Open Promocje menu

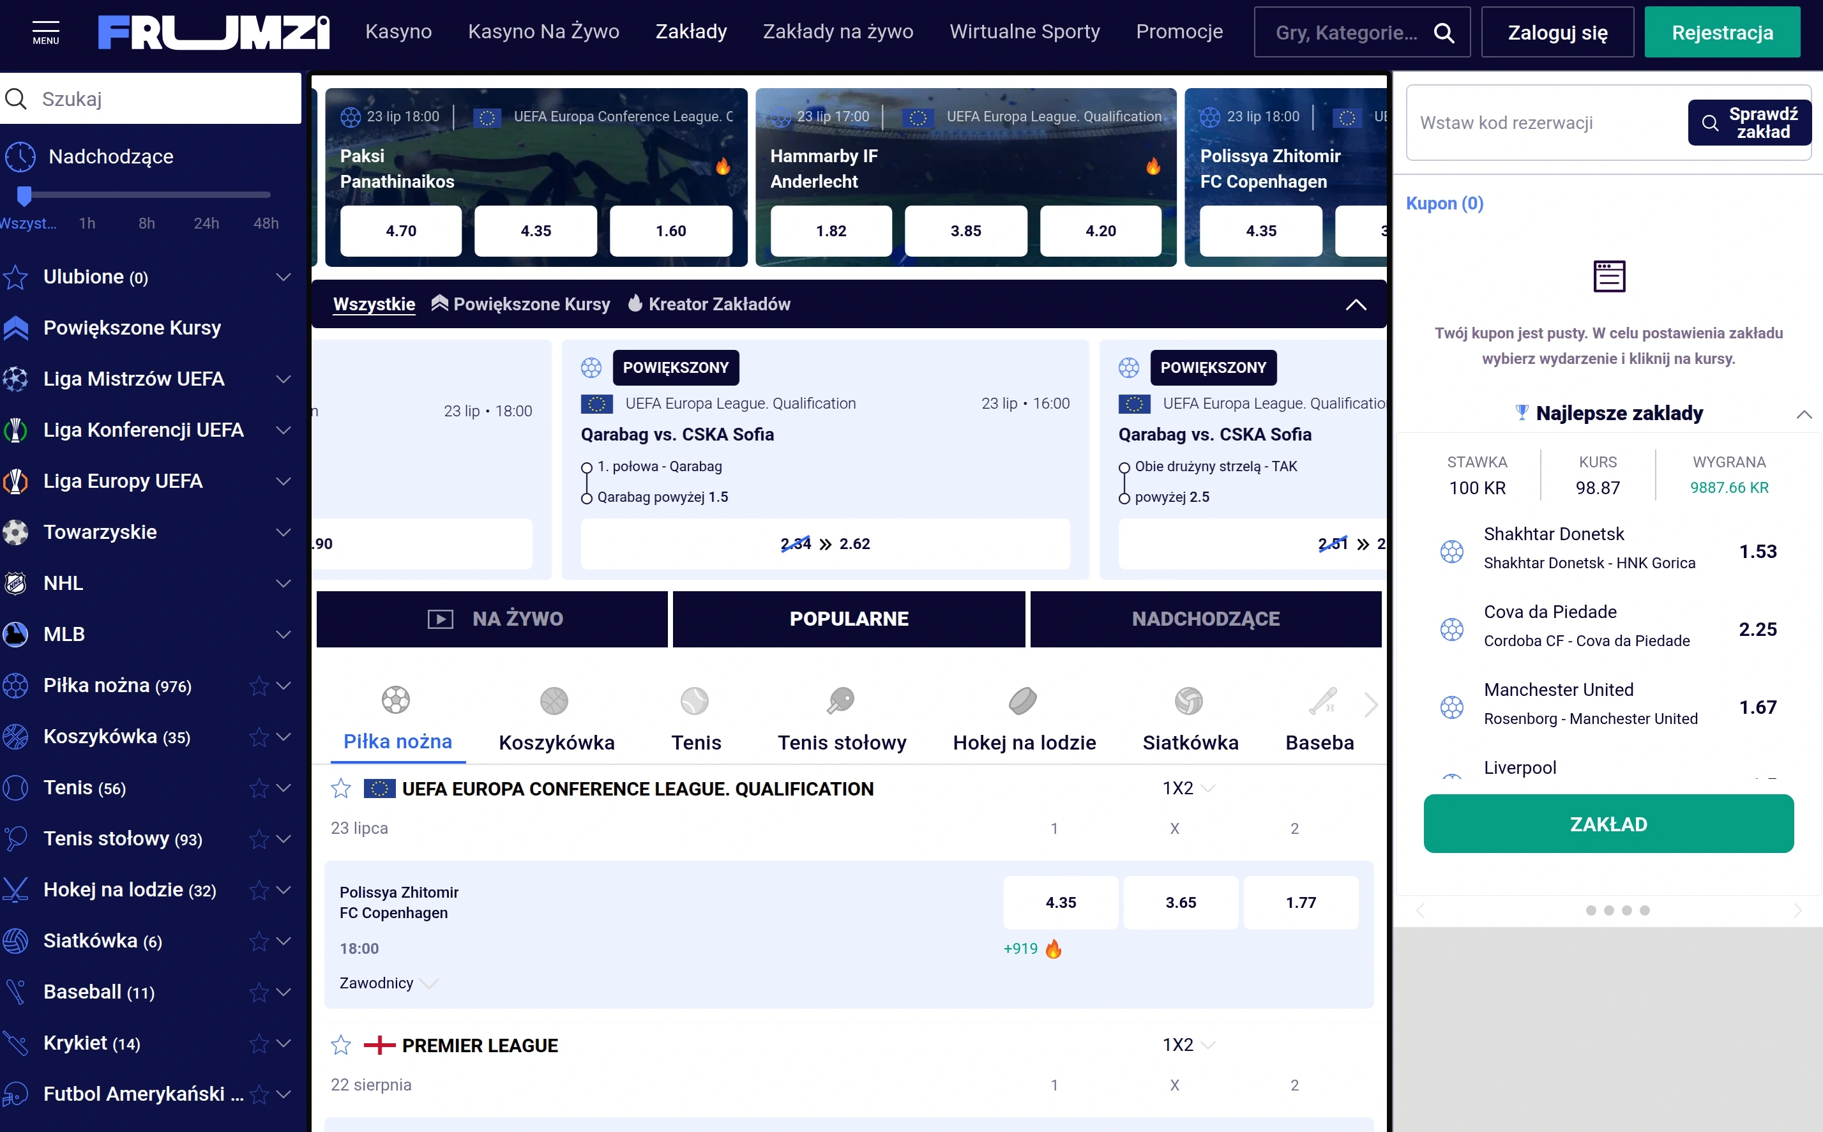[1179, 31]
